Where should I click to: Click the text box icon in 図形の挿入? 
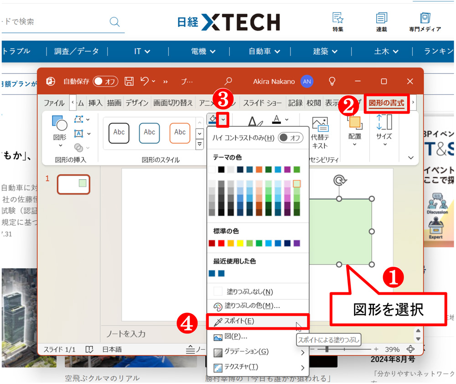[78, 134]
